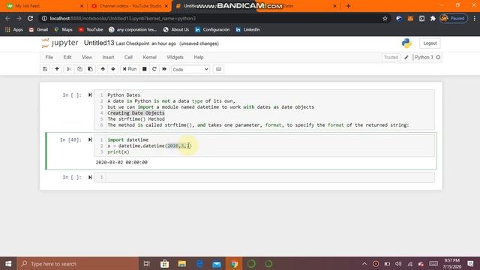Switch to Channel videos YouTube Studio tab
The height and width of the screenshot is (270, 480).
point(130,6)
